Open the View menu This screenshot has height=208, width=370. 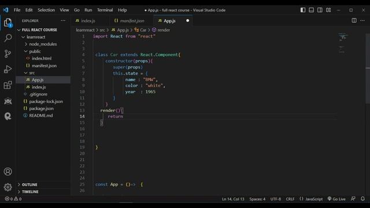pyautogui.click(x=64, y=10)
